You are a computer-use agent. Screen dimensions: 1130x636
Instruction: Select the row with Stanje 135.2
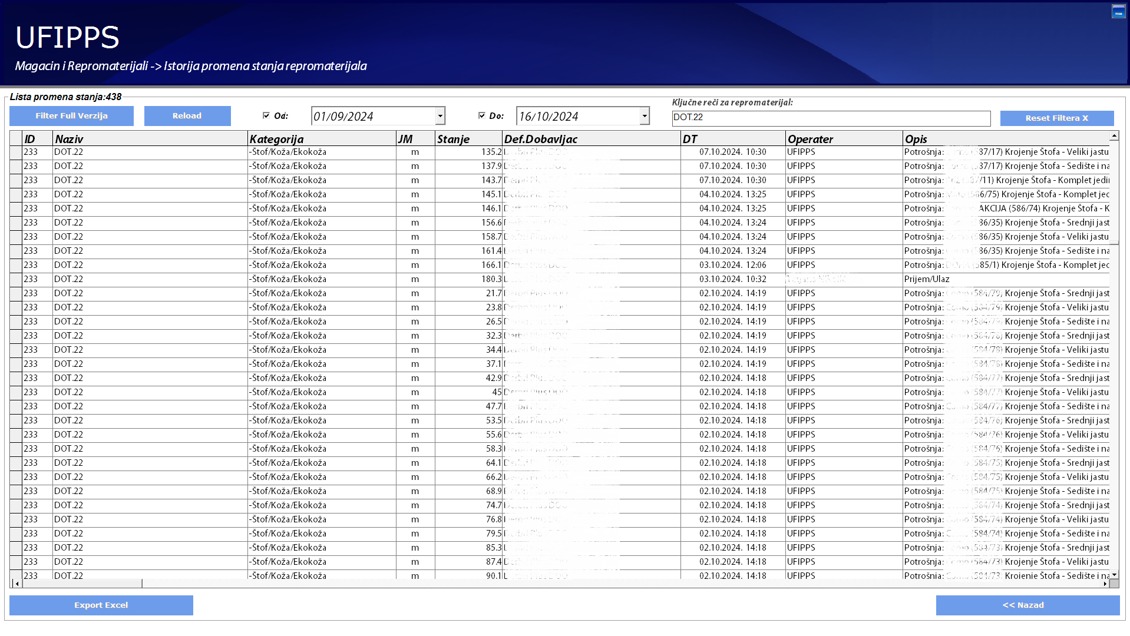(560, 152)
